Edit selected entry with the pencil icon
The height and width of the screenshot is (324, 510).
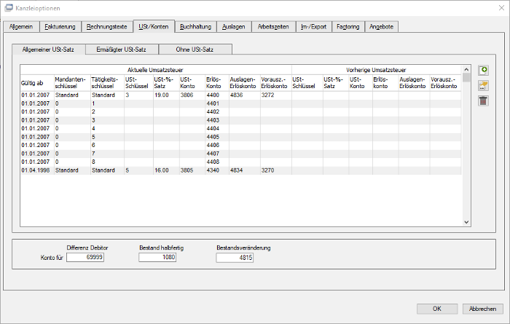pyautogui.click(x=483, y=85)
